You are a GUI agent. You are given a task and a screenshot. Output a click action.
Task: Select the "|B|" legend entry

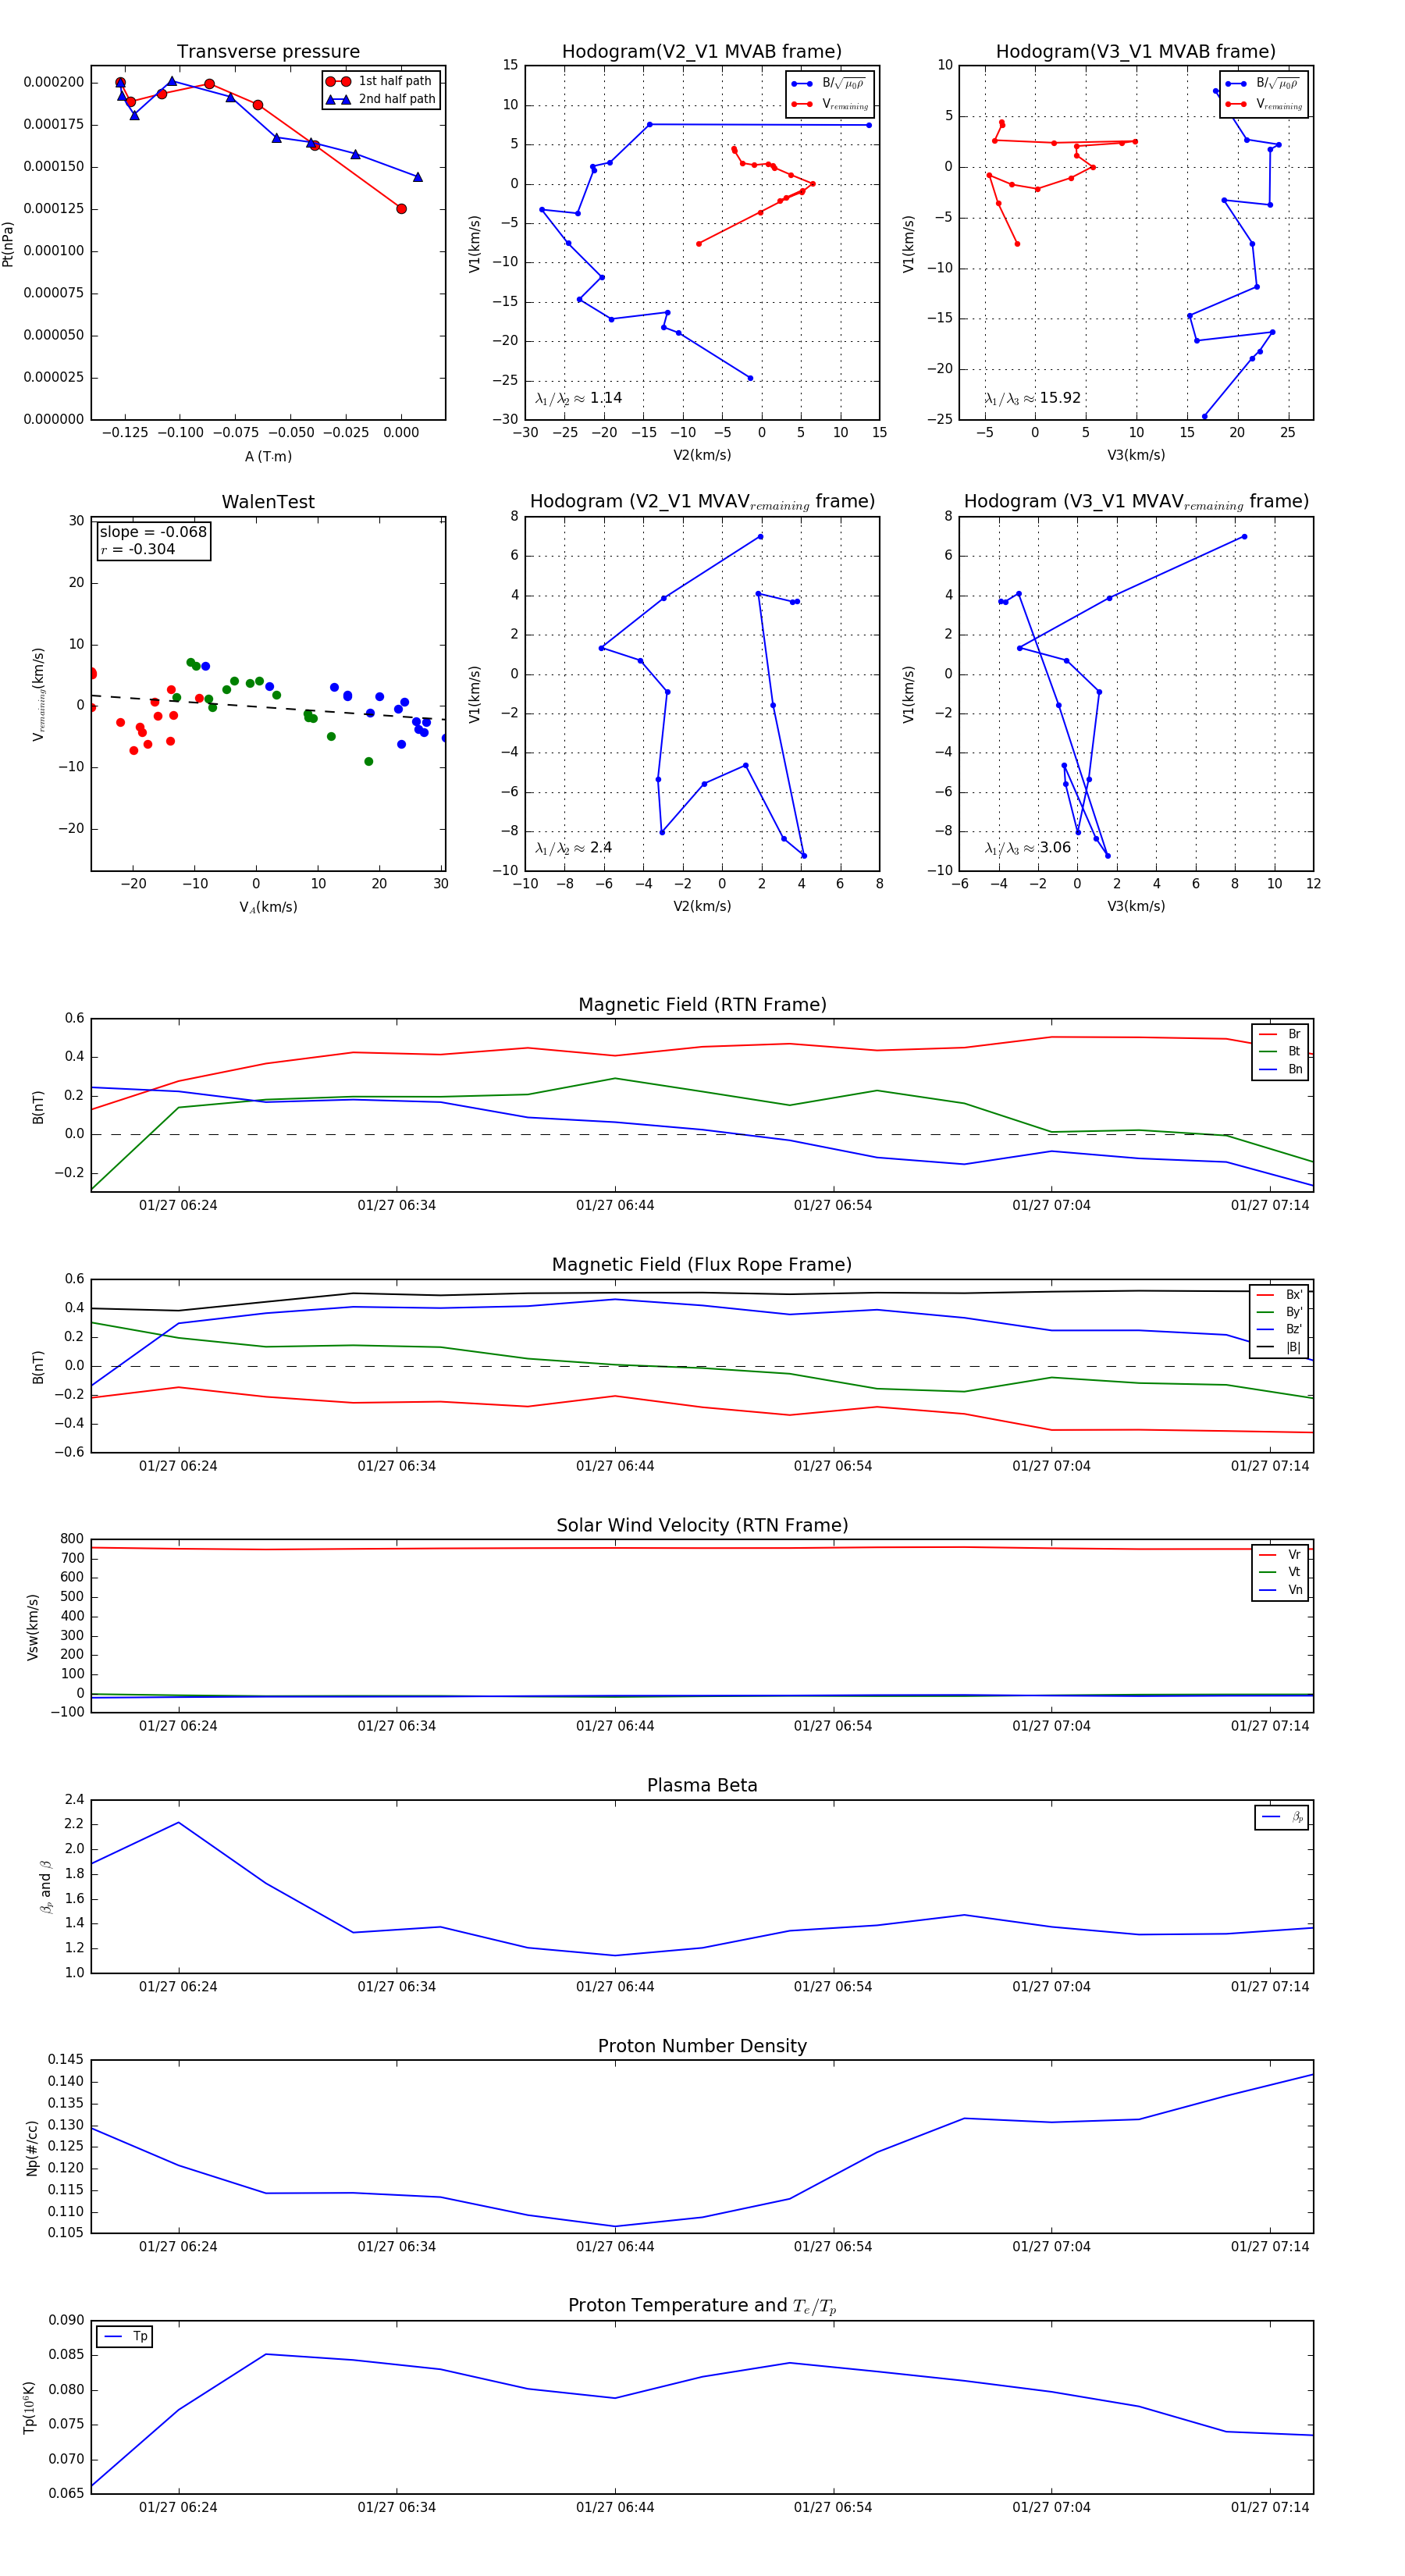pyautogui.click(x=1279, y=1347)
